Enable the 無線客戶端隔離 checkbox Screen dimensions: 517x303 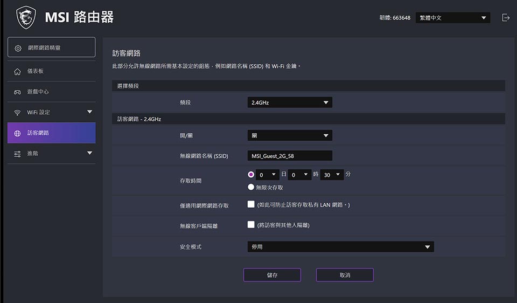[x=251, y=224]
